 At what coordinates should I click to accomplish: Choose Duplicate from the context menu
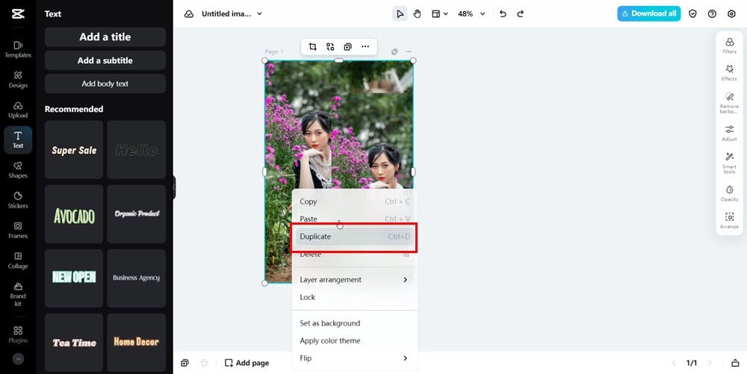tap(354, 237)
